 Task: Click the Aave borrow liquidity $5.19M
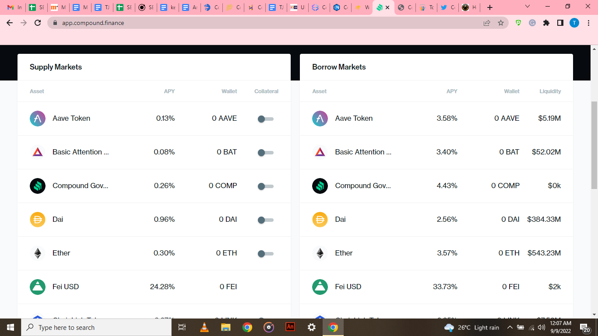coord(549,119)
